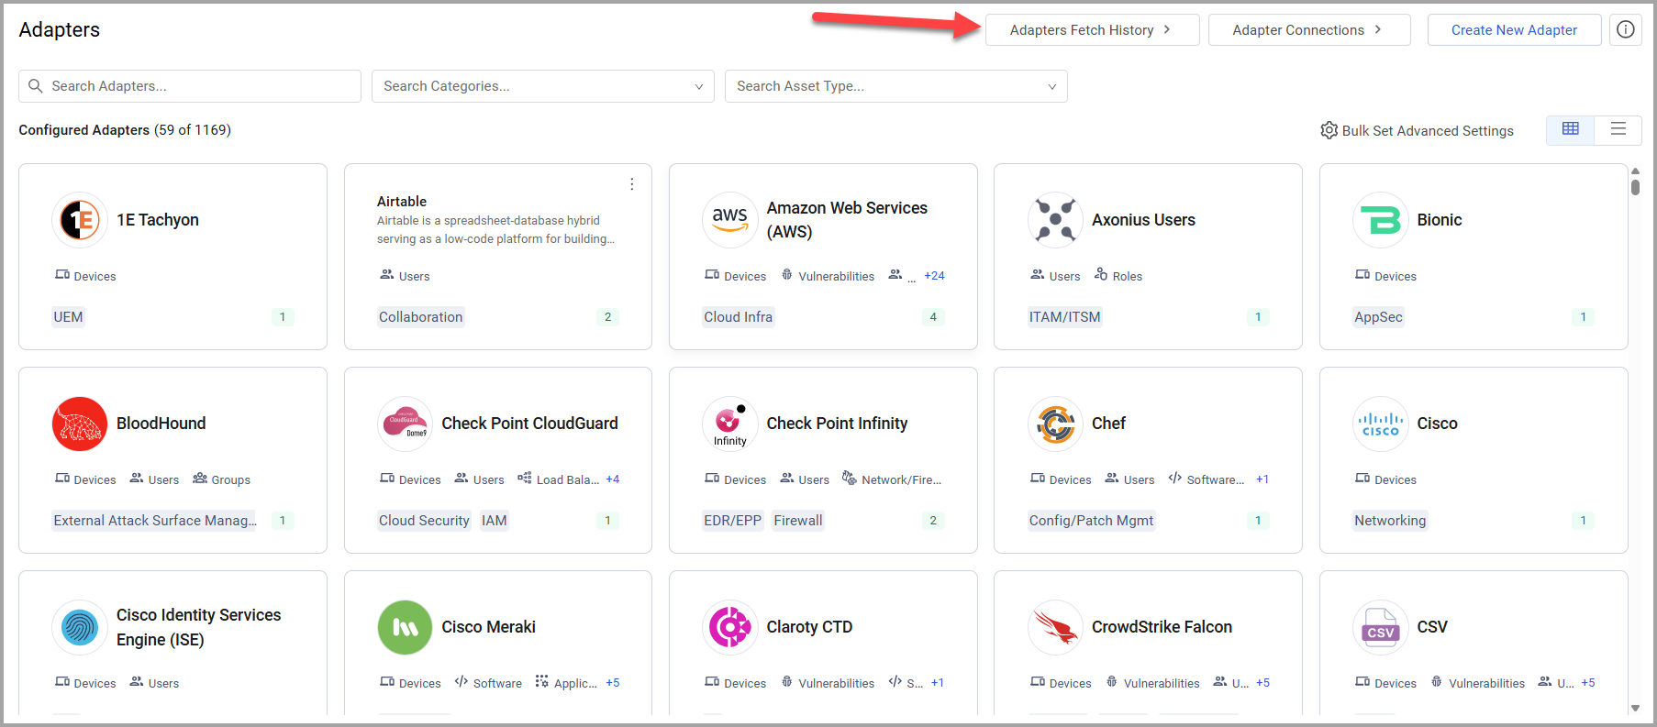The width and height of the screenshot is (1657, 727).
Task: Open the Airtable card's three-dot menu
Action: point(631,184)
